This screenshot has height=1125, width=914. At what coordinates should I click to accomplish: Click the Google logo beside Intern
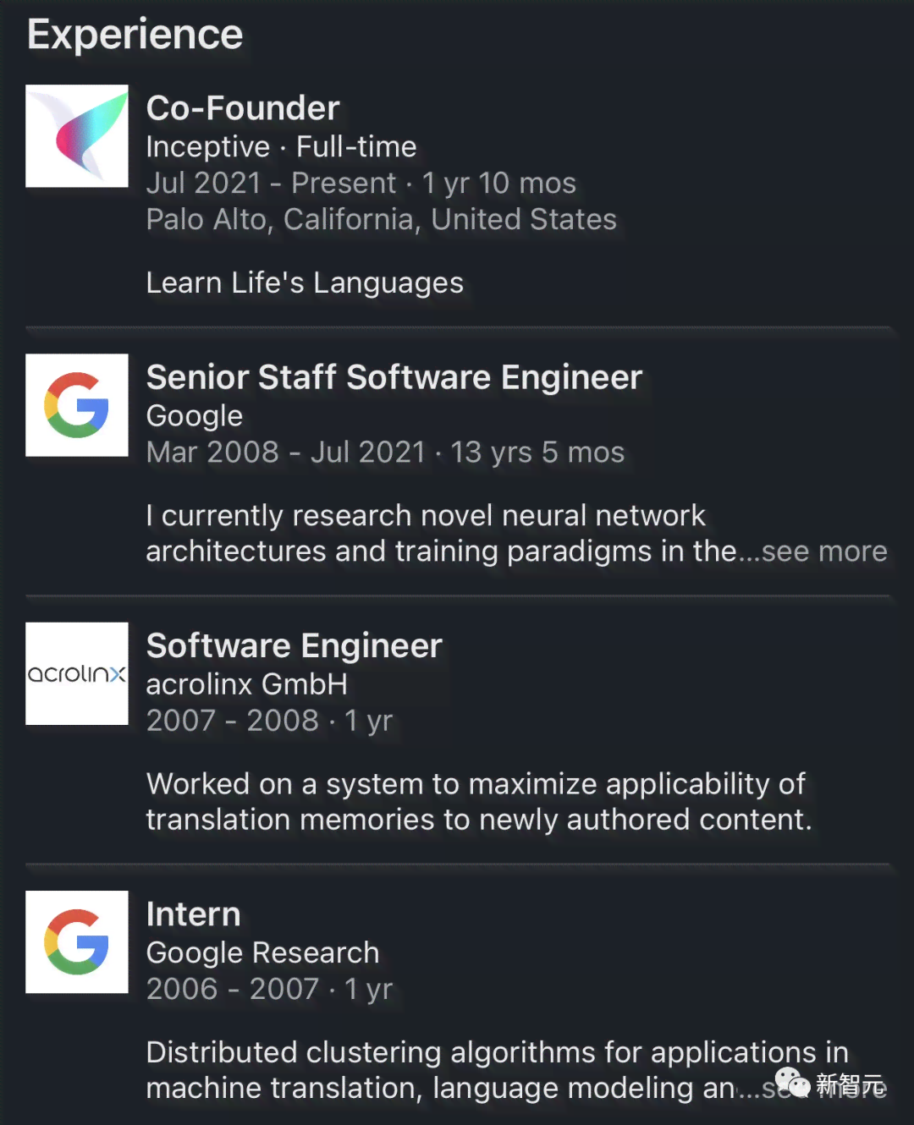pyautogui.click(x=77, y=942)
